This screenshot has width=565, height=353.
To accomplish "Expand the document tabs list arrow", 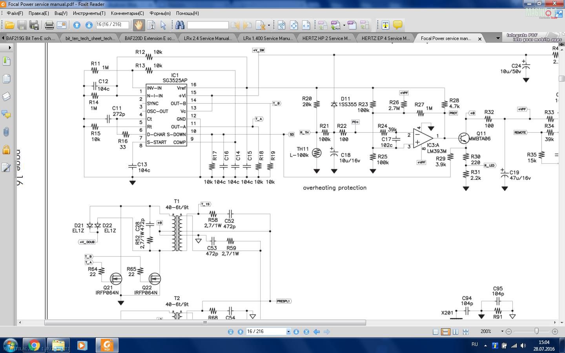I will pos(498,38).
